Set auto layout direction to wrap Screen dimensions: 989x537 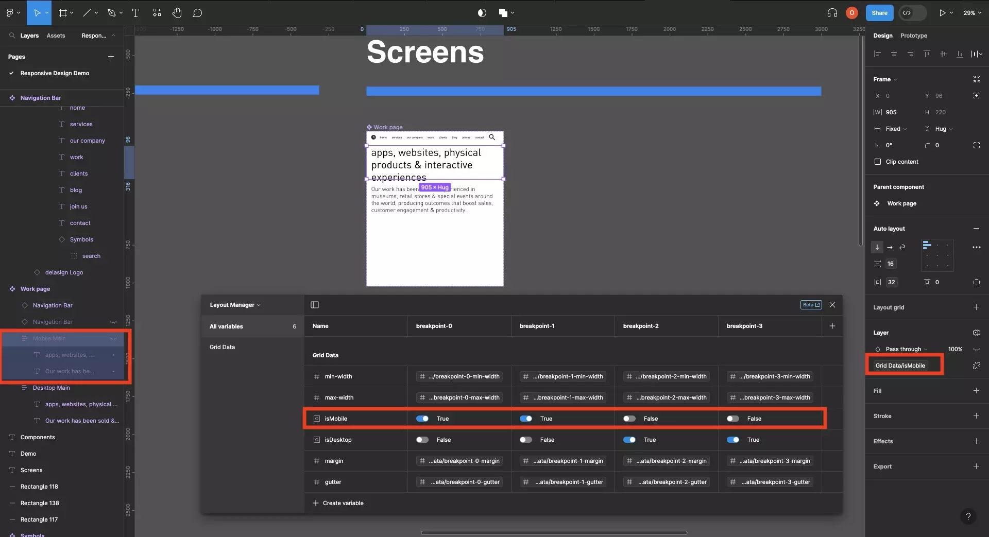pyautogui.click(x=902, y=247)
